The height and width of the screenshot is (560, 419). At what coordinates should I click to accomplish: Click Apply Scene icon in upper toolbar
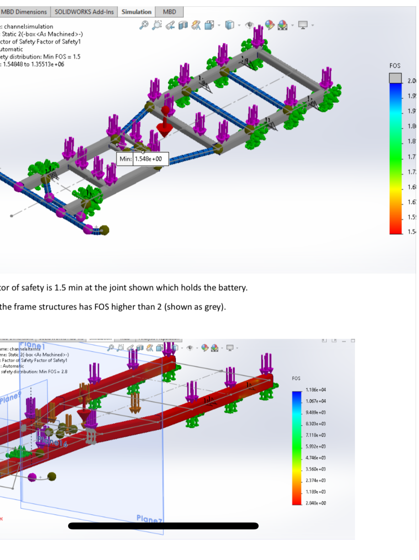(282, 25)
